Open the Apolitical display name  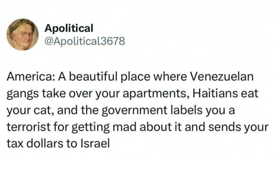tap(69, 28)
